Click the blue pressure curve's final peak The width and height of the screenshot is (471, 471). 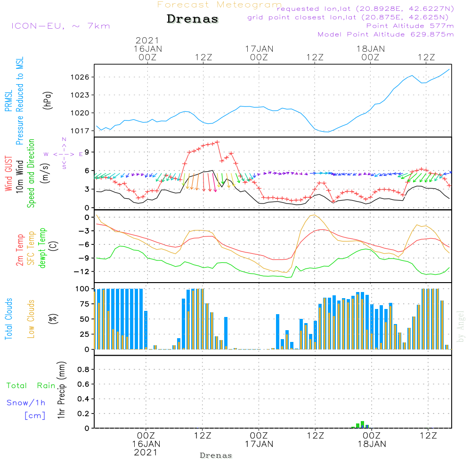point(449,69)
